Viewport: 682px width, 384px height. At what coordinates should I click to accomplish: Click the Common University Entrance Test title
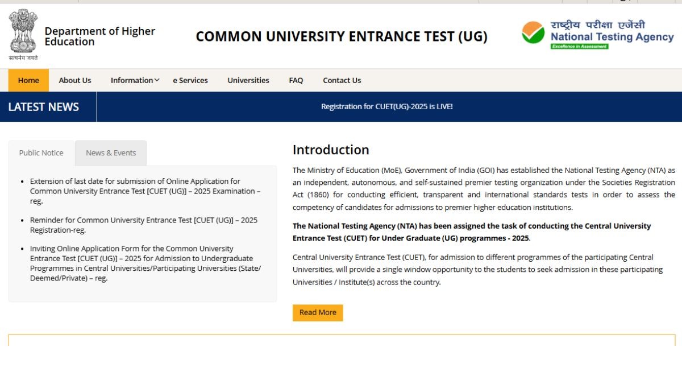pos(342,36)
